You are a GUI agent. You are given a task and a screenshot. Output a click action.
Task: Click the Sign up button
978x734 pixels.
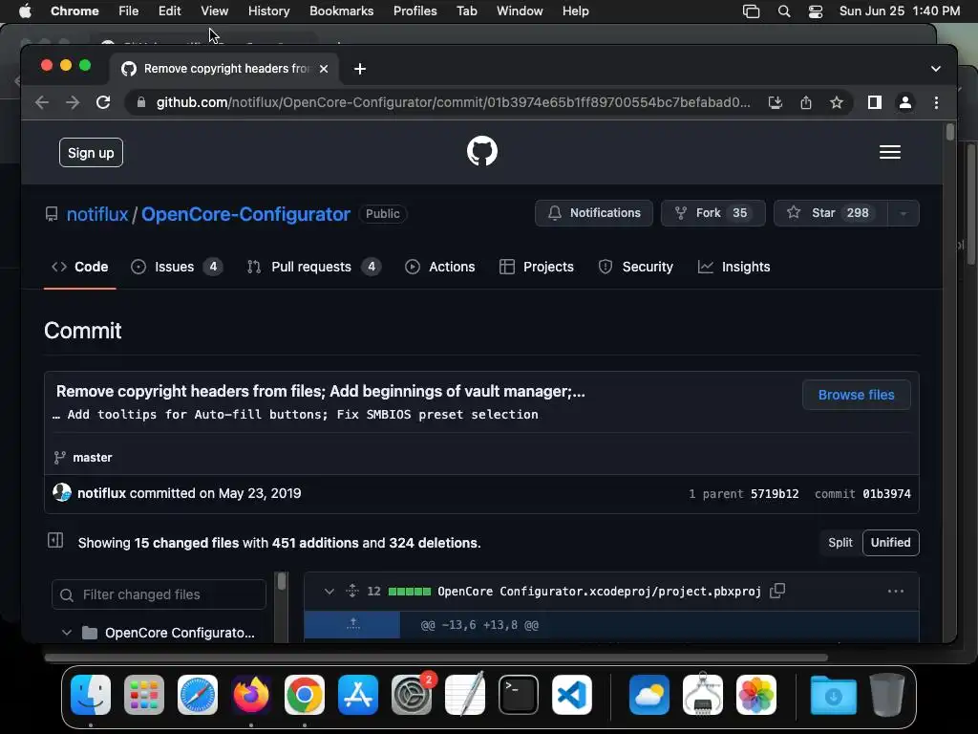coord(91,153)
